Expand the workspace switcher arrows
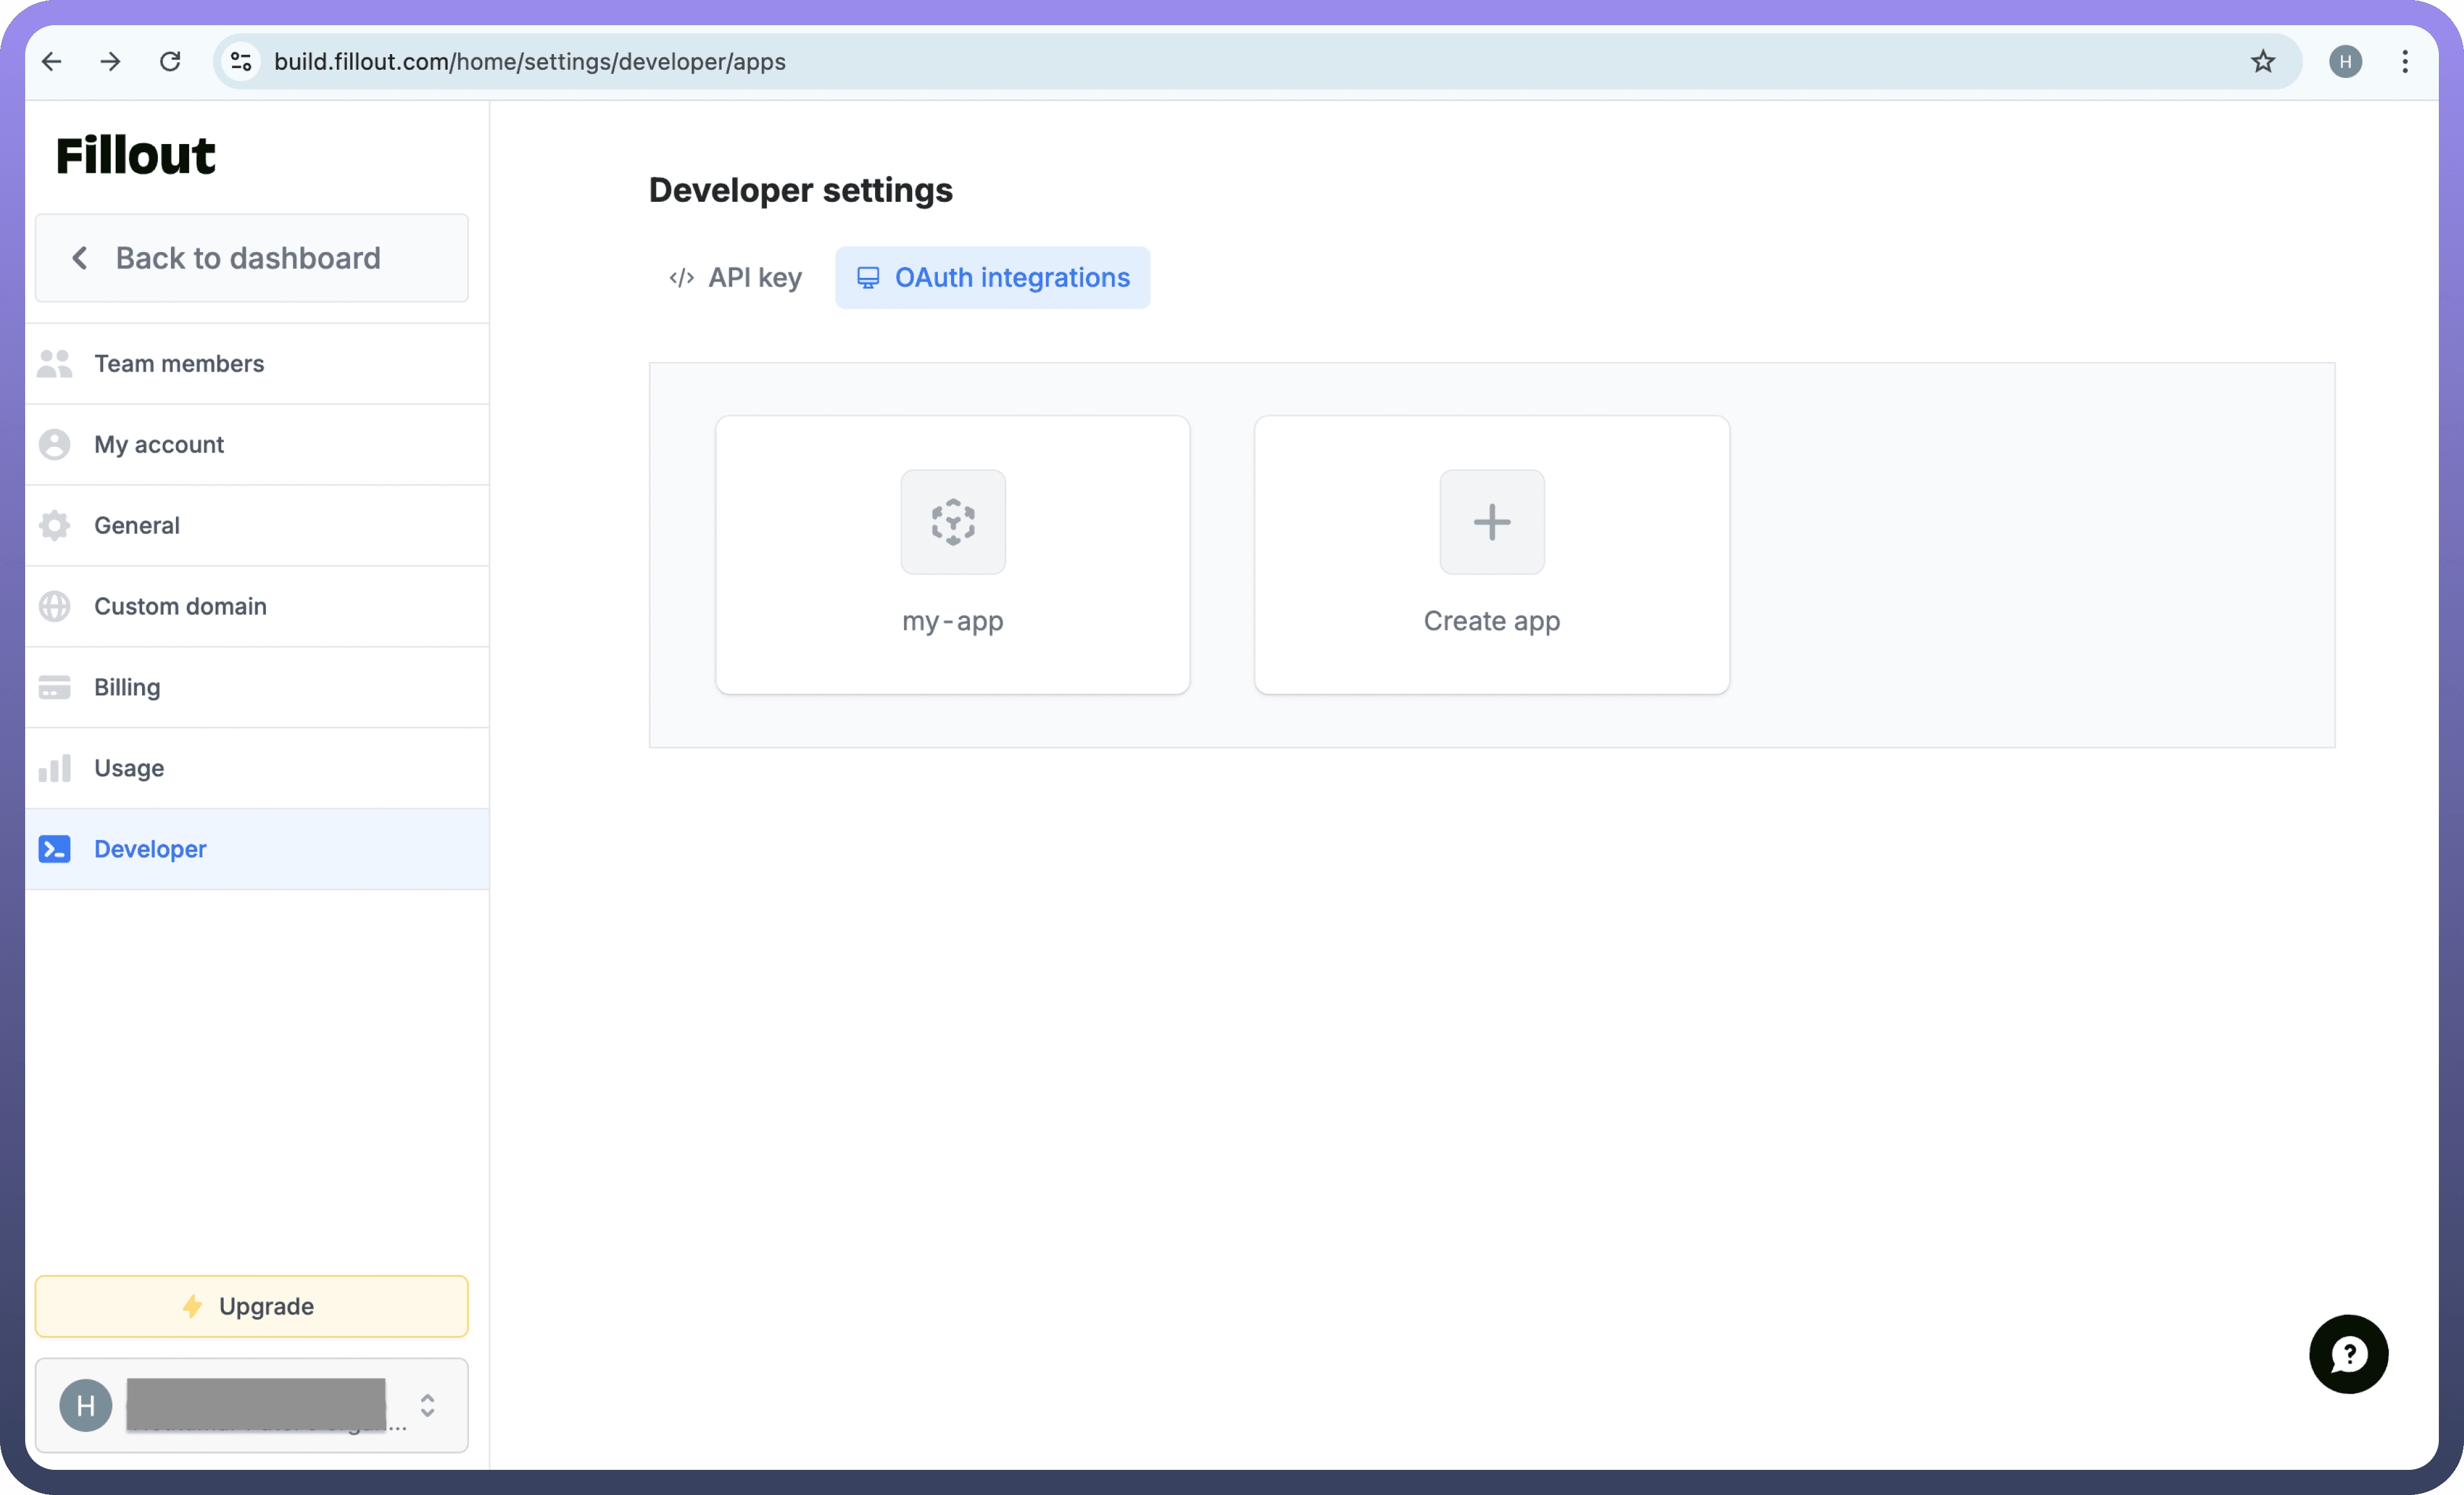This screenshot has width=2464, height=1495. click(427, 1405)
